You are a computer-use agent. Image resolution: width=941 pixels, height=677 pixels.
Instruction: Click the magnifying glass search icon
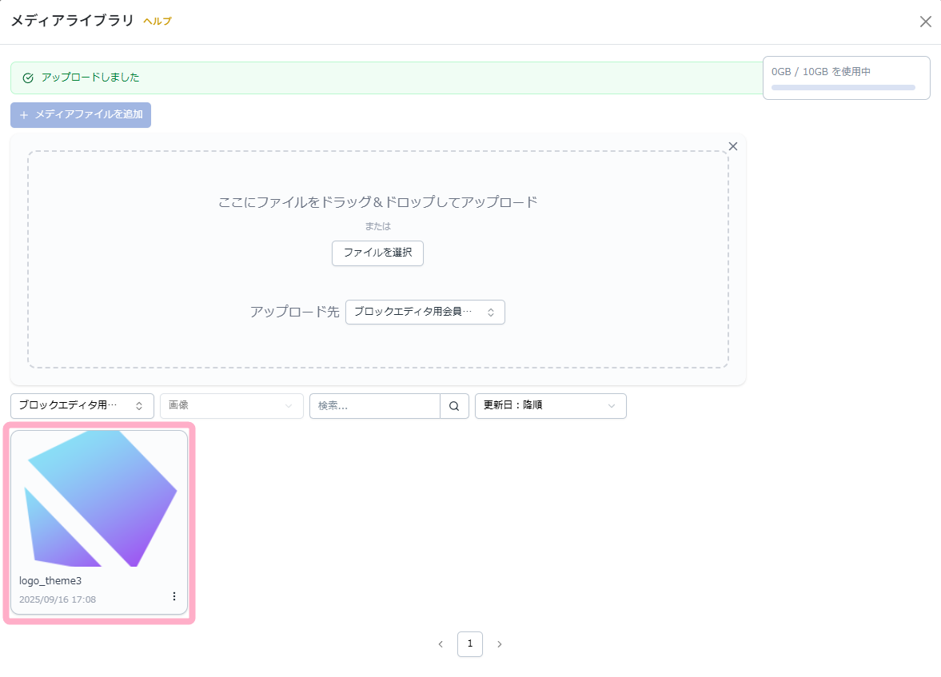[x=454, y=406]
